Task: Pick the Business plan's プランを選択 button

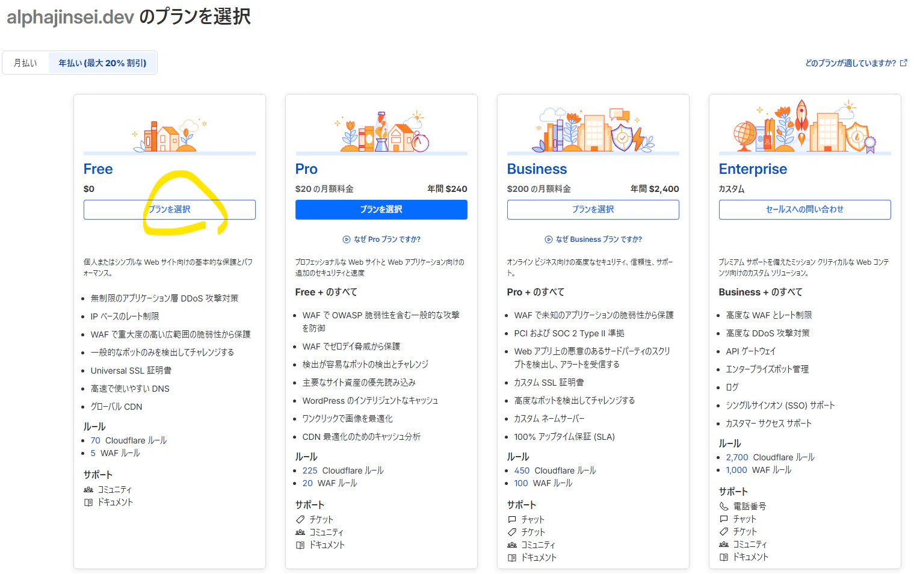Action: coord(593,209)
